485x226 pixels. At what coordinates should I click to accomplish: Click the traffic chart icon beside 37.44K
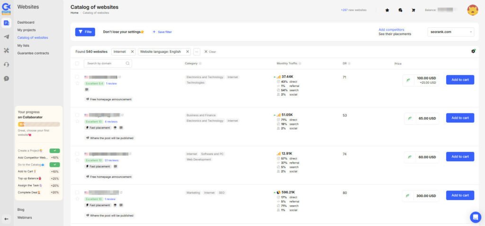coord(278,77)
